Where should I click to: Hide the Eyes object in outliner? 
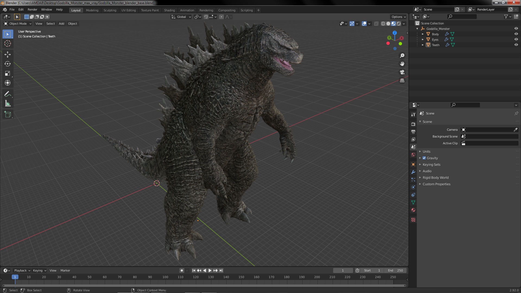pos(516,39)
